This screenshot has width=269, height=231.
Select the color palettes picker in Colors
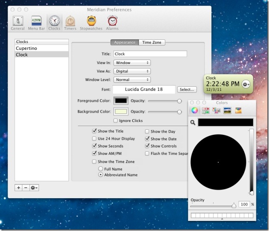coord(216,110)
